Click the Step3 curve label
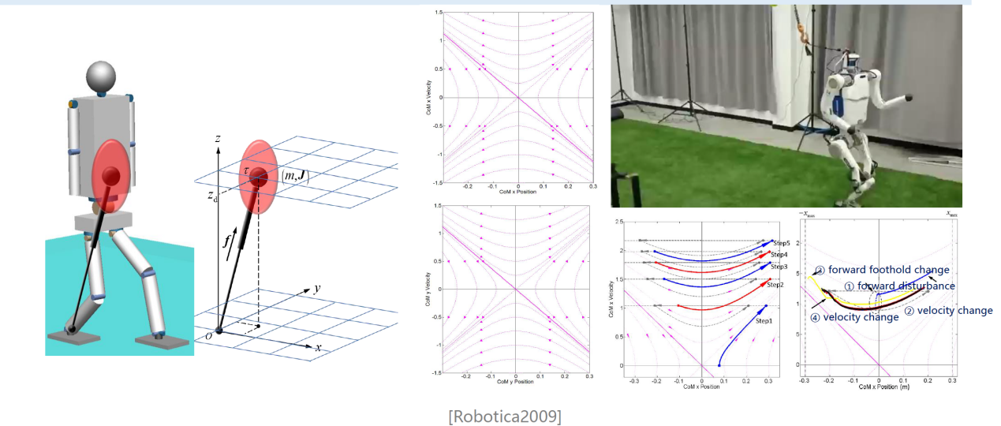 779,267
